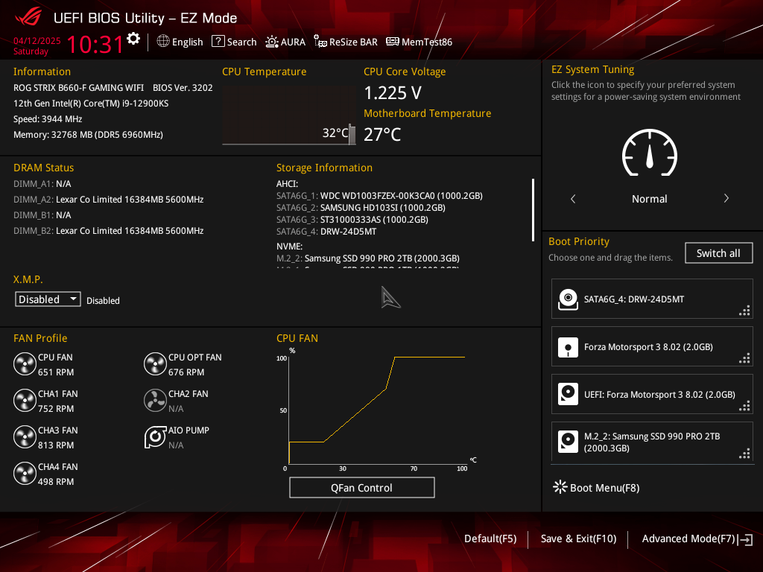Click SATA6G_2 SAMSUNG HD103SI storage entry
Viewport: 763px width, 572px height.
pos(361,208)
